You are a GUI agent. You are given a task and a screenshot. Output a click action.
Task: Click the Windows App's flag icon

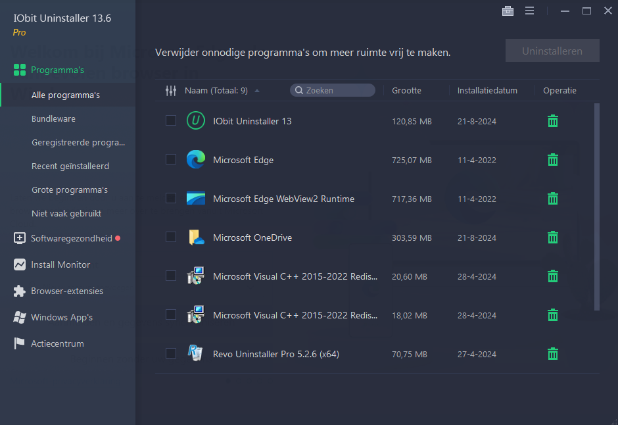click(x=19, y=317)
